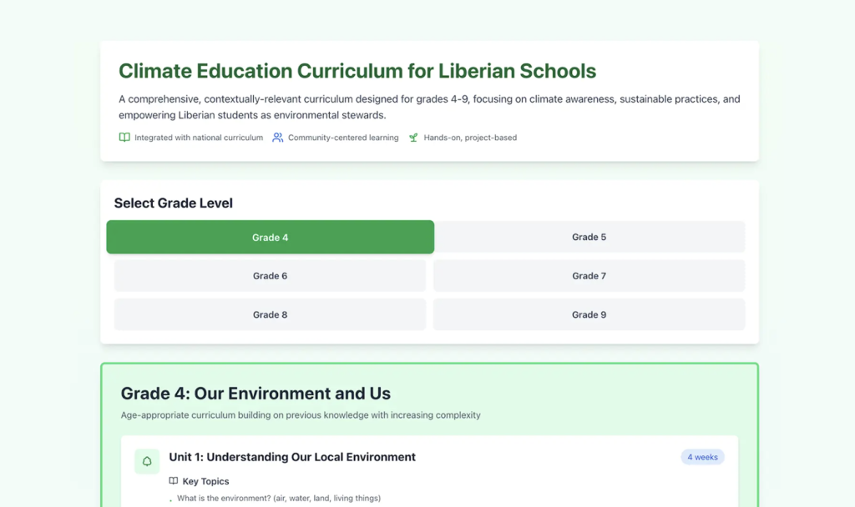The height and width of the screenshot is (507, 855).
Task: Open the Grade 7 curriculum
Action: (x=589, y=276)
